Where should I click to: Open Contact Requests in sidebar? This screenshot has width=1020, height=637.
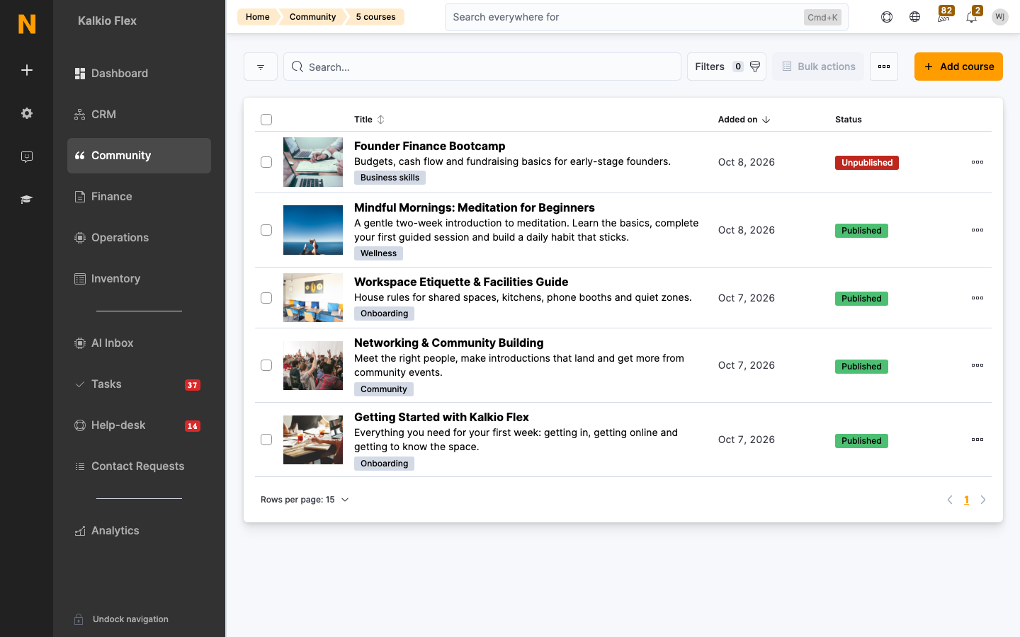pyautogui.click(x=139, y=466)
